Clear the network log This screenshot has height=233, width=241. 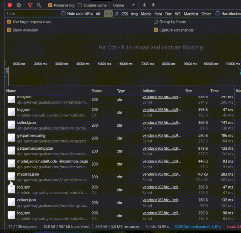[x=19, y=5]
